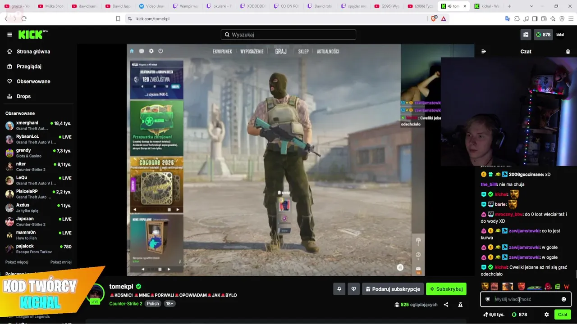Follow tomekpl with the heart button
577x324 pixels.
pos(354,289)
